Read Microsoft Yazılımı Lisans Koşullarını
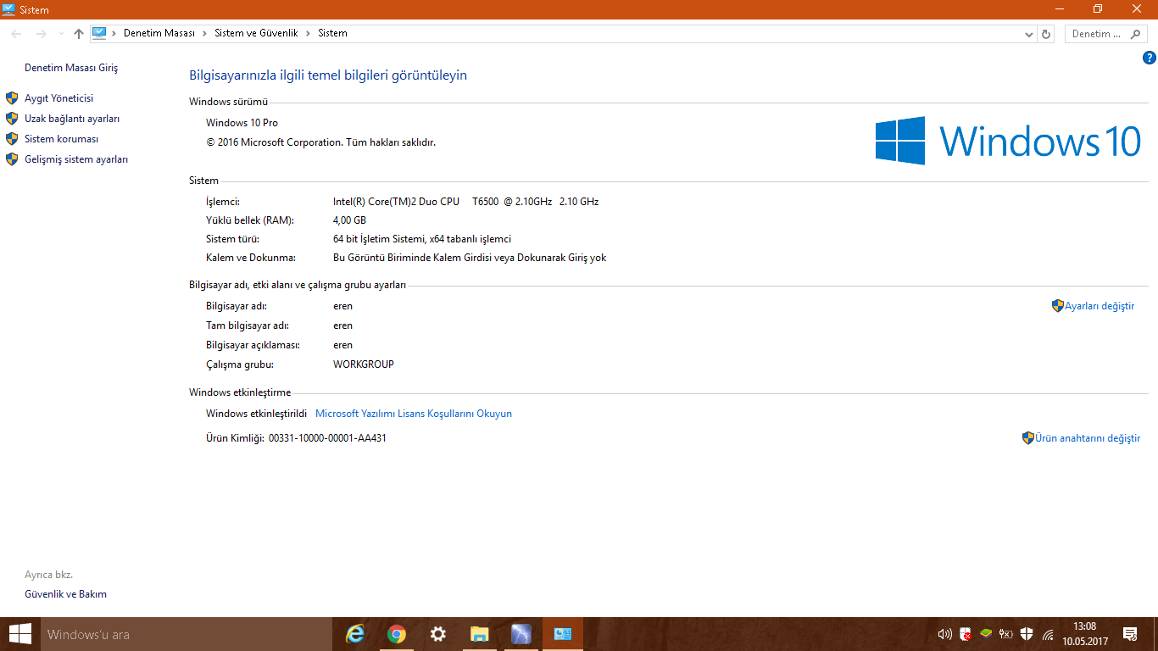The height and width of the screenshot is (651, 1158). pos(414,414)
